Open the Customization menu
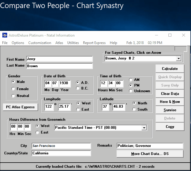The height and width of the screenshot is (171, 191). [40, 43]
